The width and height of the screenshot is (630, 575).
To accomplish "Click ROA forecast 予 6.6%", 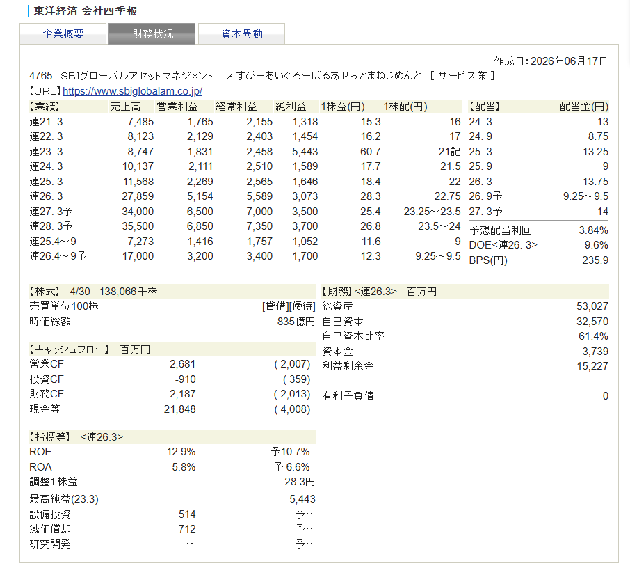I will (x=291, y=467).
